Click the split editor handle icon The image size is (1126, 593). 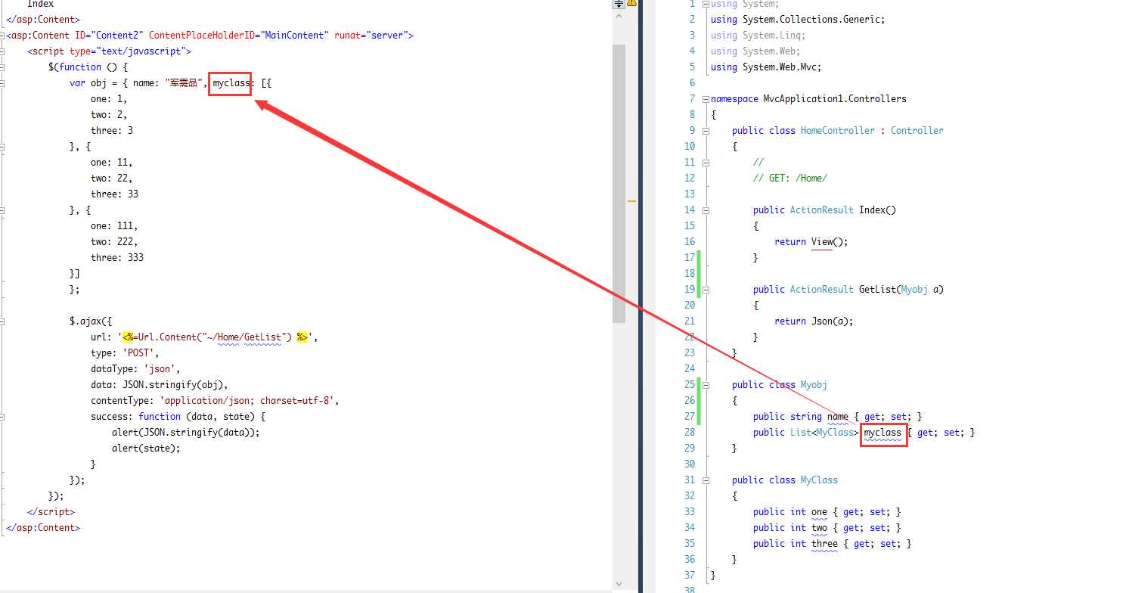(619, 4)
